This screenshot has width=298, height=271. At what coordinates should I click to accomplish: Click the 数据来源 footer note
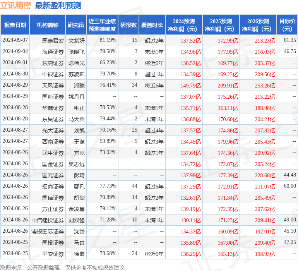coord(62,268)
